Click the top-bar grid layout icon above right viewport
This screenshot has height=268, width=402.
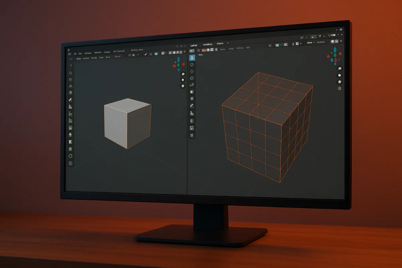(301, 38)
